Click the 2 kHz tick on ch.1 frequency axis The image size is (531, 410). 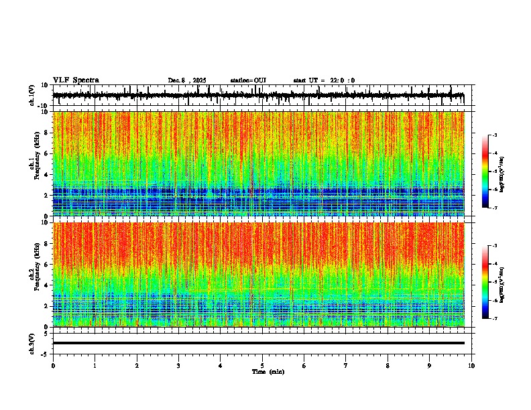tap(46, 195)
